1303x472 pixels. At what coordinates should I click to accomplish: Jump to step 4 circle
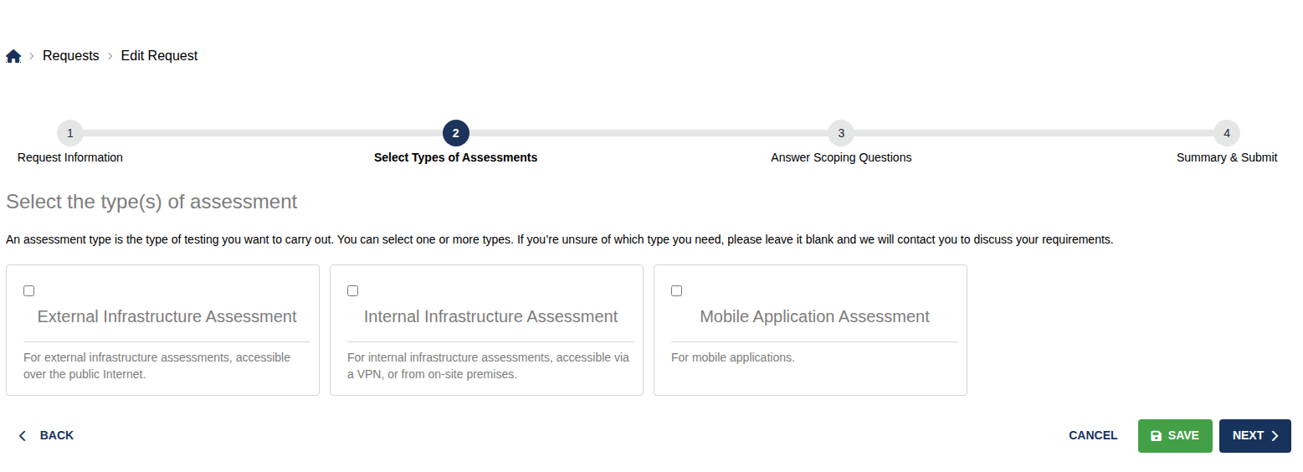(x=1227, y=133)
